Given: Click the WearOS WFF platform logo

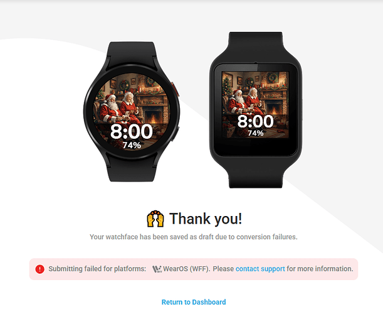Looking at the screenshot, I should (157, 269).
